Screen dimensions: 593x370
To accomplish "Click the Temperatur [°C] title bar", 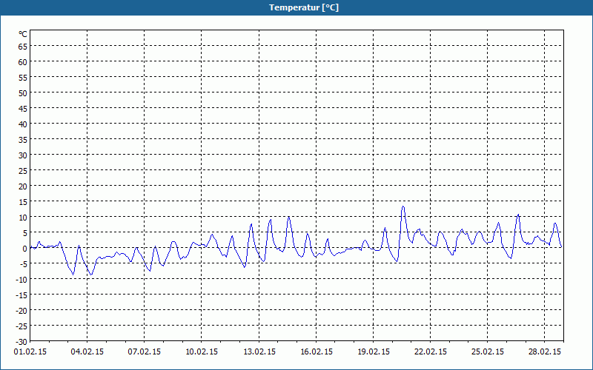I will (296, 7).
